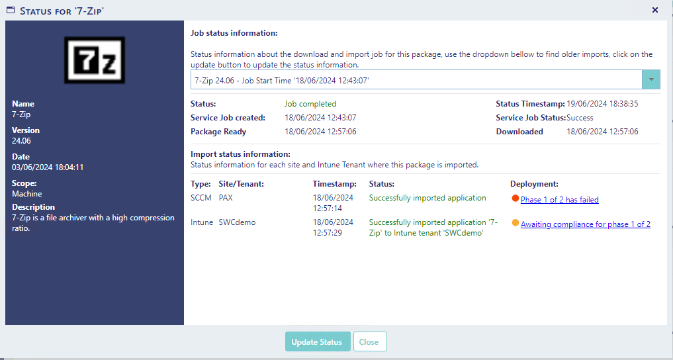
Task: Click the 'Import status information:' heading
Action: tap(240, 154)
